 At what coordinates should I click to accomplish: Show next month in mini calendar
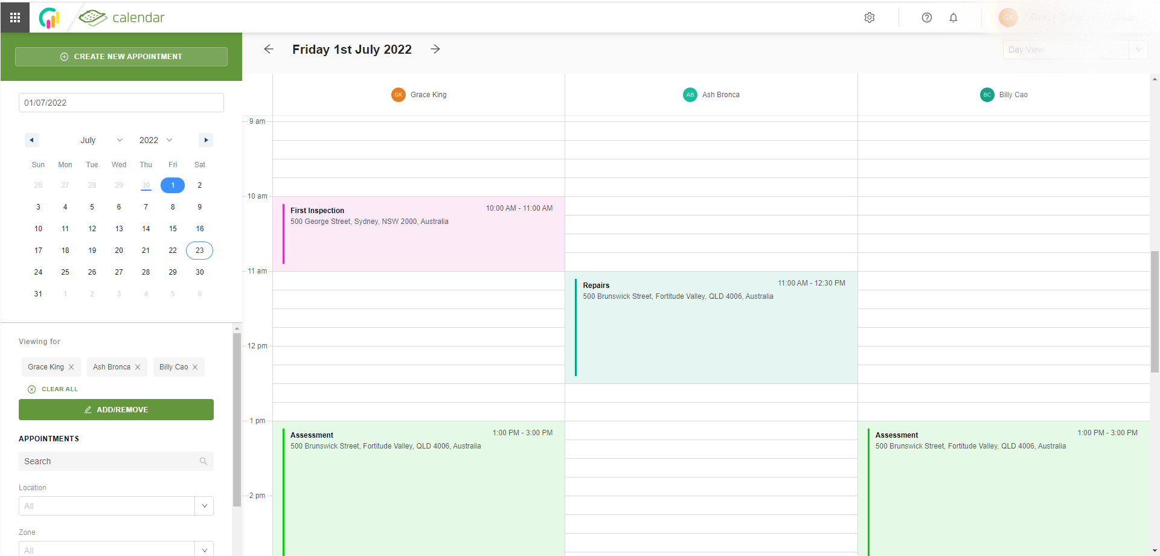pyautogui.click(x=206, y=140)
